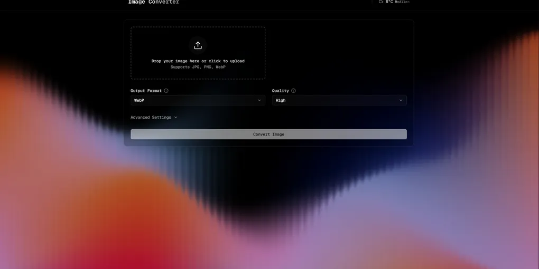Screen dimensions: 539x269
Task: Click the cloud weather icon
Action: click(381, 2)
